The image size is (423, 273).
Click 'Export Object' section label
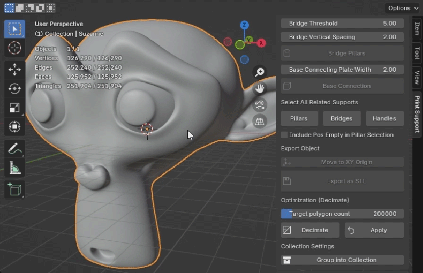tap(300, 148)
